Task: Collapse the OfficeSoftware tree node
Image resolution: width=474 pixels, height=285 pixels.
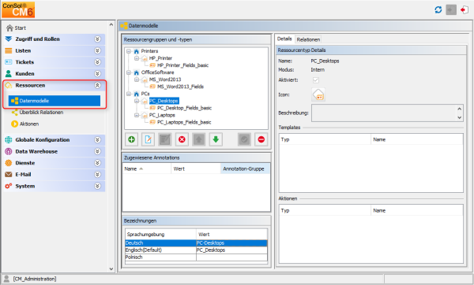Action: [129, 72]
